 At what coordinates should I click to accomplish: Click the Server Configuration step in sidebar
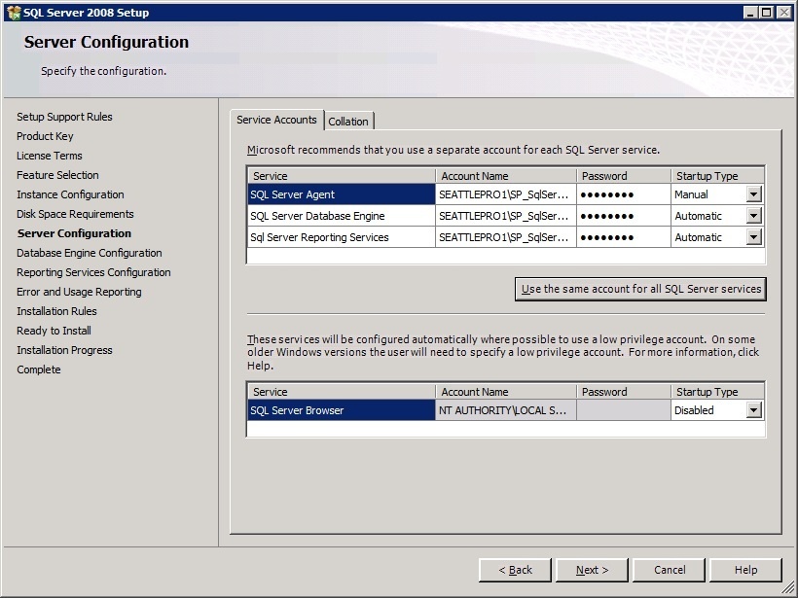(74, 233)
